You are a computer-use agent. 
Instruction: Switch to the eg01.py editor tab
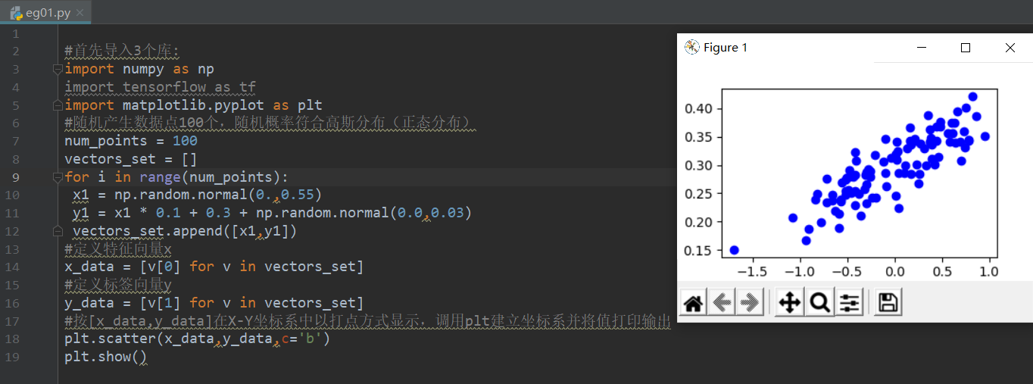pyautogui.click(x=49, y=13)
